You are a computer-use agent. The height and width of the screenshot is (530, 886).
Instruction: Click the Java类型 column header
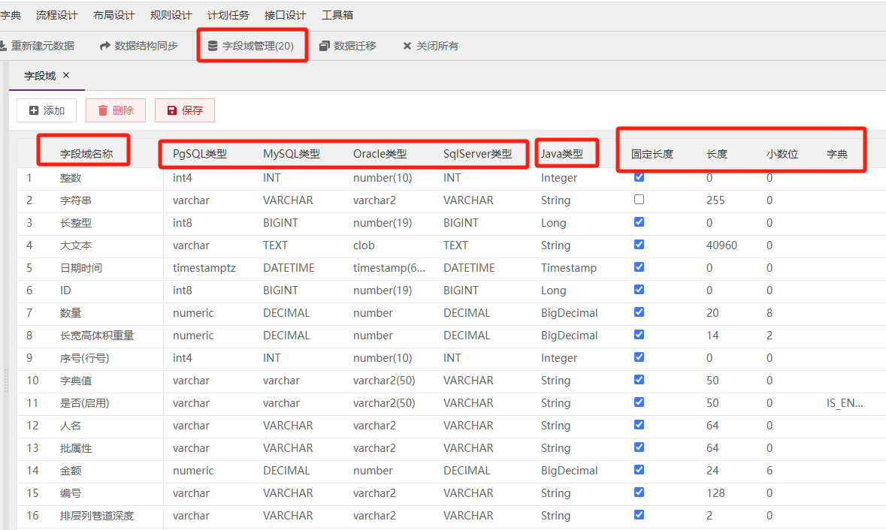click(561, 154)
